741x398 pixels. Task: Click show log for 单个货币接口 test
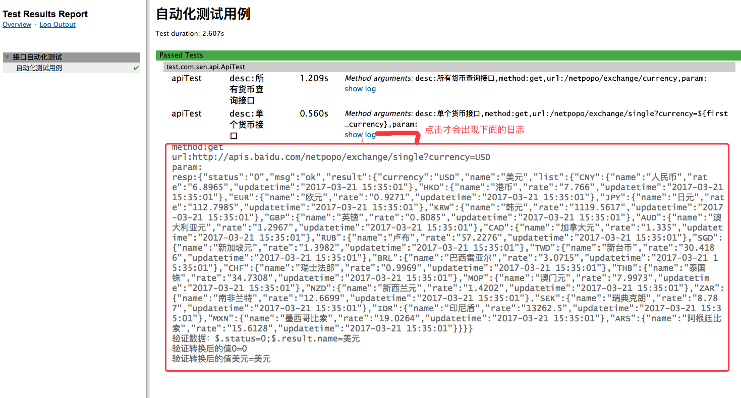(360, 135)
